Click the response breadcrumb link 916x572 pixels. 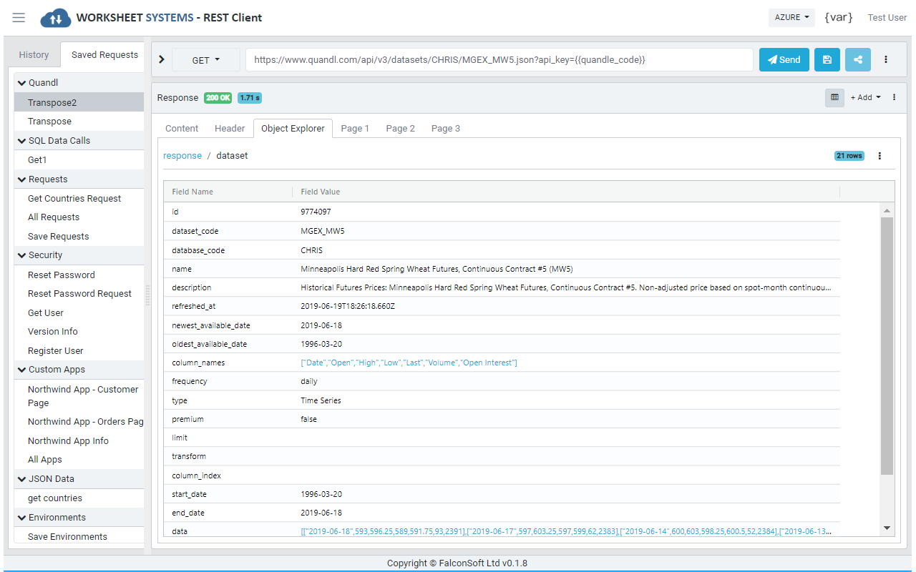(x=182, y=155)
